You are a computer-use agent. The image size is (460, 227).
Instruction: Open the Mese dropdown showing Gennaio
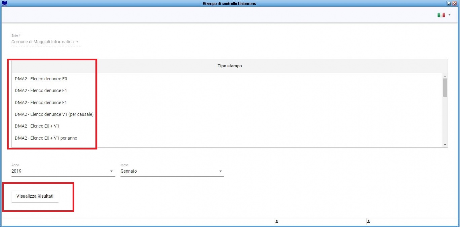point(172,171)
